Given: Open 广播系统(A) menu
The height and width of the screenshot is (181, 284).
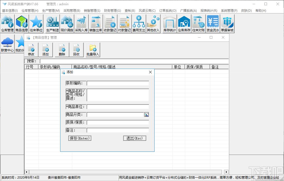Looking at the screenshot, I should pos(188,11).
